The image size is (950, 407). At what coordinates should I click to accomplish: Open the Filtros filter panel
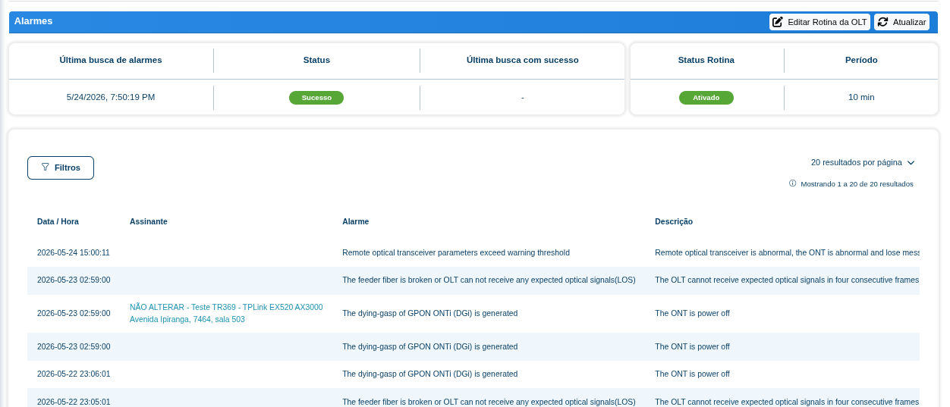click(x=61, y=167)
